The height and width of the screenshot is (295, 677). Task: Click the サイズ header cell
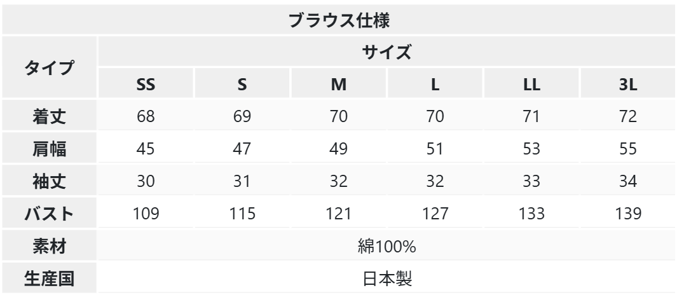click(386, 52)
